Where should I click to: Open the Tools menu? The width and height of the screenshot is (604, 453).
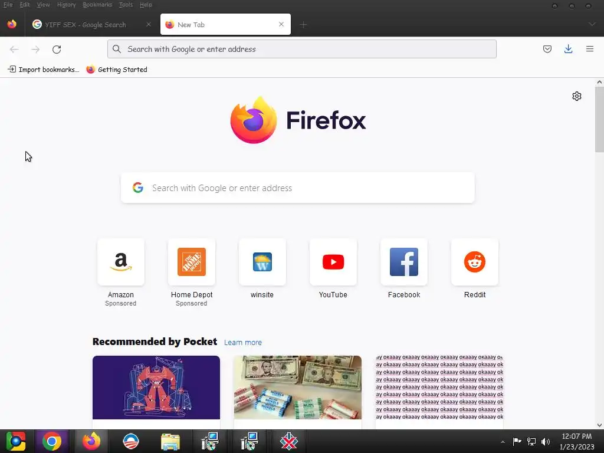(x=126, y=5)
